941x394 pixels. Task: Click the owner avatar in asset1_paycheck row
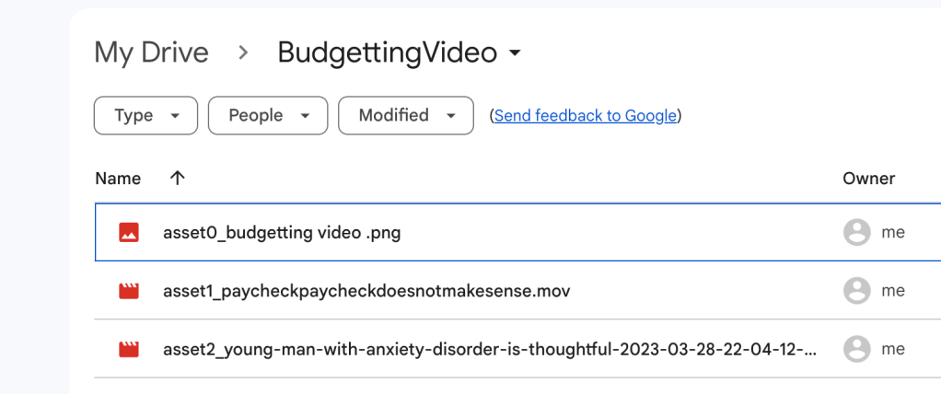coord(857,291)
